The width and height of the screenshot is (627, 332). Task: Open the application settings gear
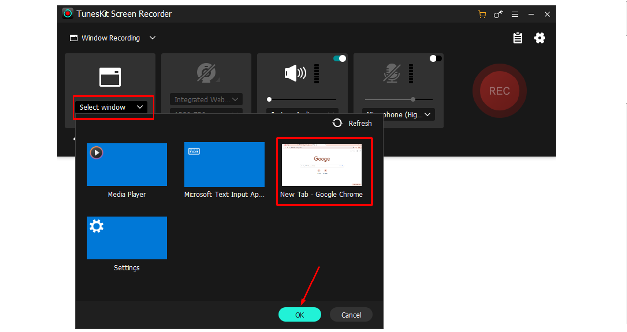(540, 38)
